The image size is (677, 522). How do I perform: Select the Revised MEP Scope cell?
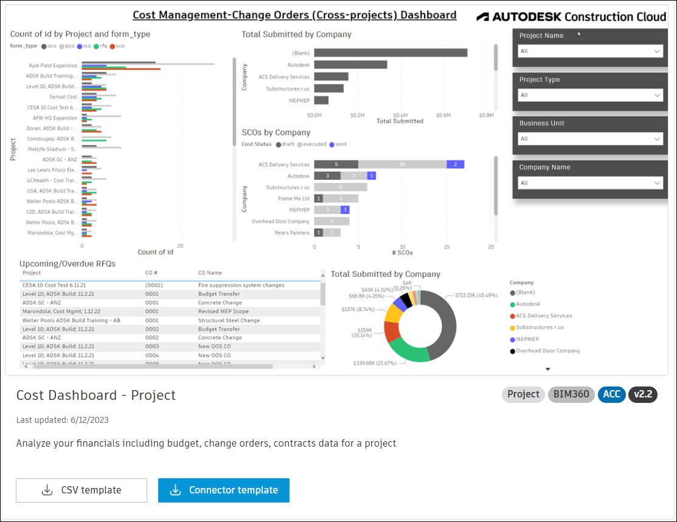click(223, 312)
